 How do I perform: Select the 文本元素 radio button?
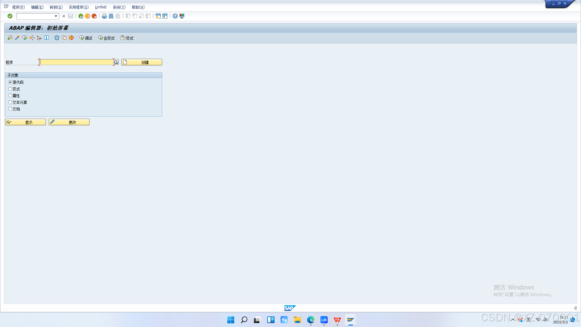click(10, 102)
